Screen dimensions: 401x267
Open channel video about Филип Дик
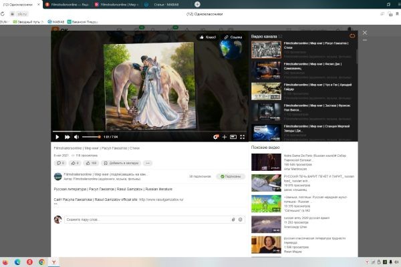[304, 70]
